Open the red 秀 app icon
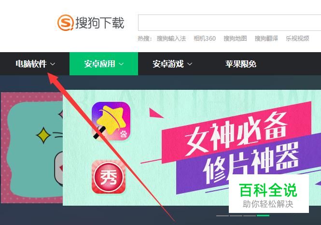Image resolution: width=321 pixels, height=225 pixels. (109, 177)
